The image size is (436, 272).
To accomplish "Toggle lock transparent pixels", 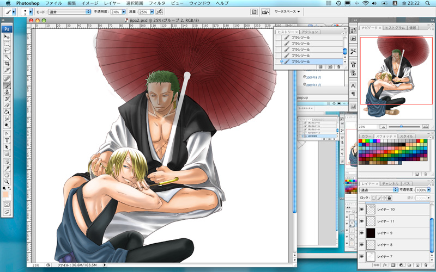I will tap(374, 198).
